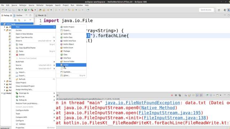Expand the Modul tree node in Package Explorer
This screenshot has height=129, width=230.
(x=2, y=93)
